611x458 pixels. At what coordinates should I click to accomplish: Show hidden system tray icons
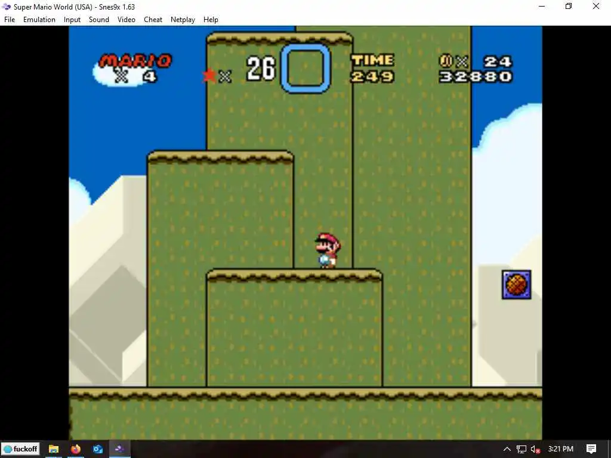[507, 449]
